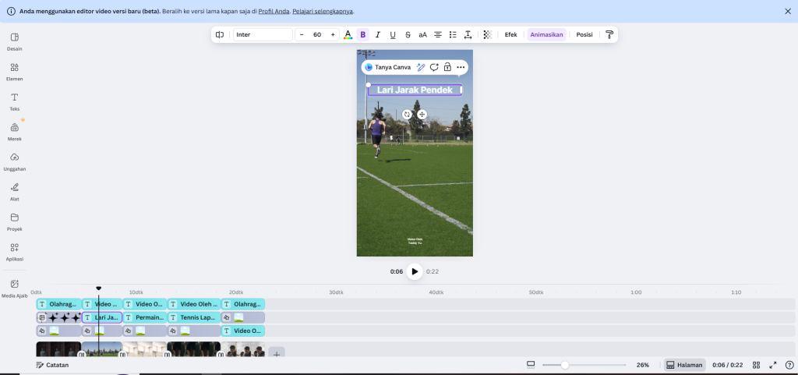Open the text alignment option
798x375 pixels.
tap(438, 34)
